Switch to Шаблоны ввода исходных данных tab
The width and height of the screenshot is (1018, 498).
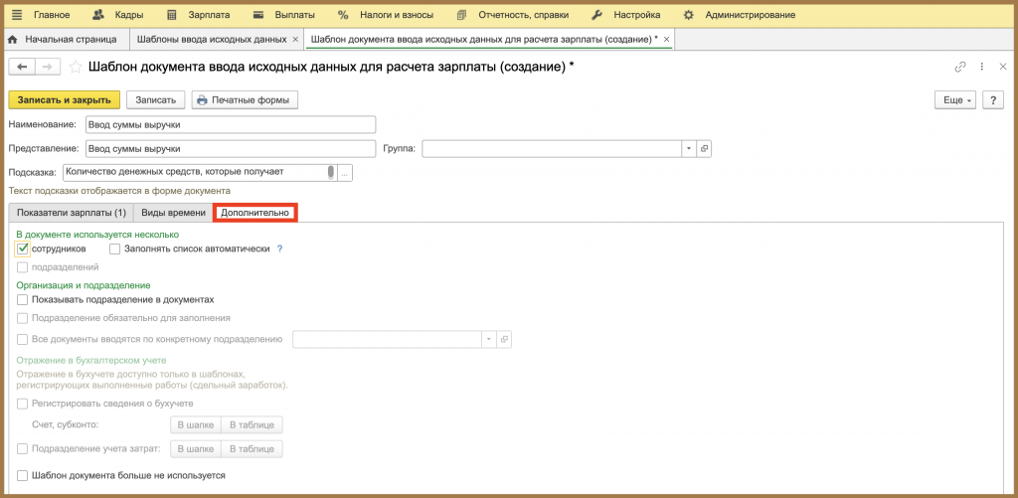[211, 40]
